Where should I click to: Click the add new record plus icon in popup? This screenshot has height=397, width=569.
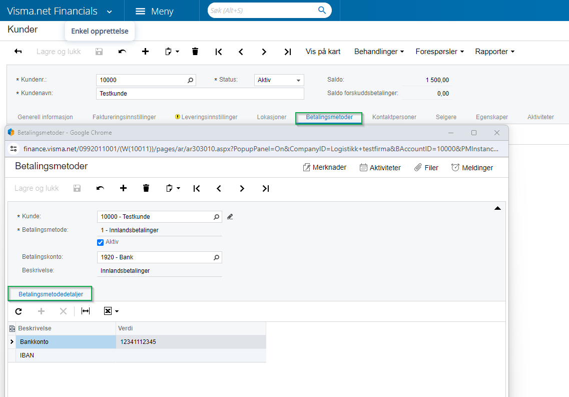pos(123,188)
